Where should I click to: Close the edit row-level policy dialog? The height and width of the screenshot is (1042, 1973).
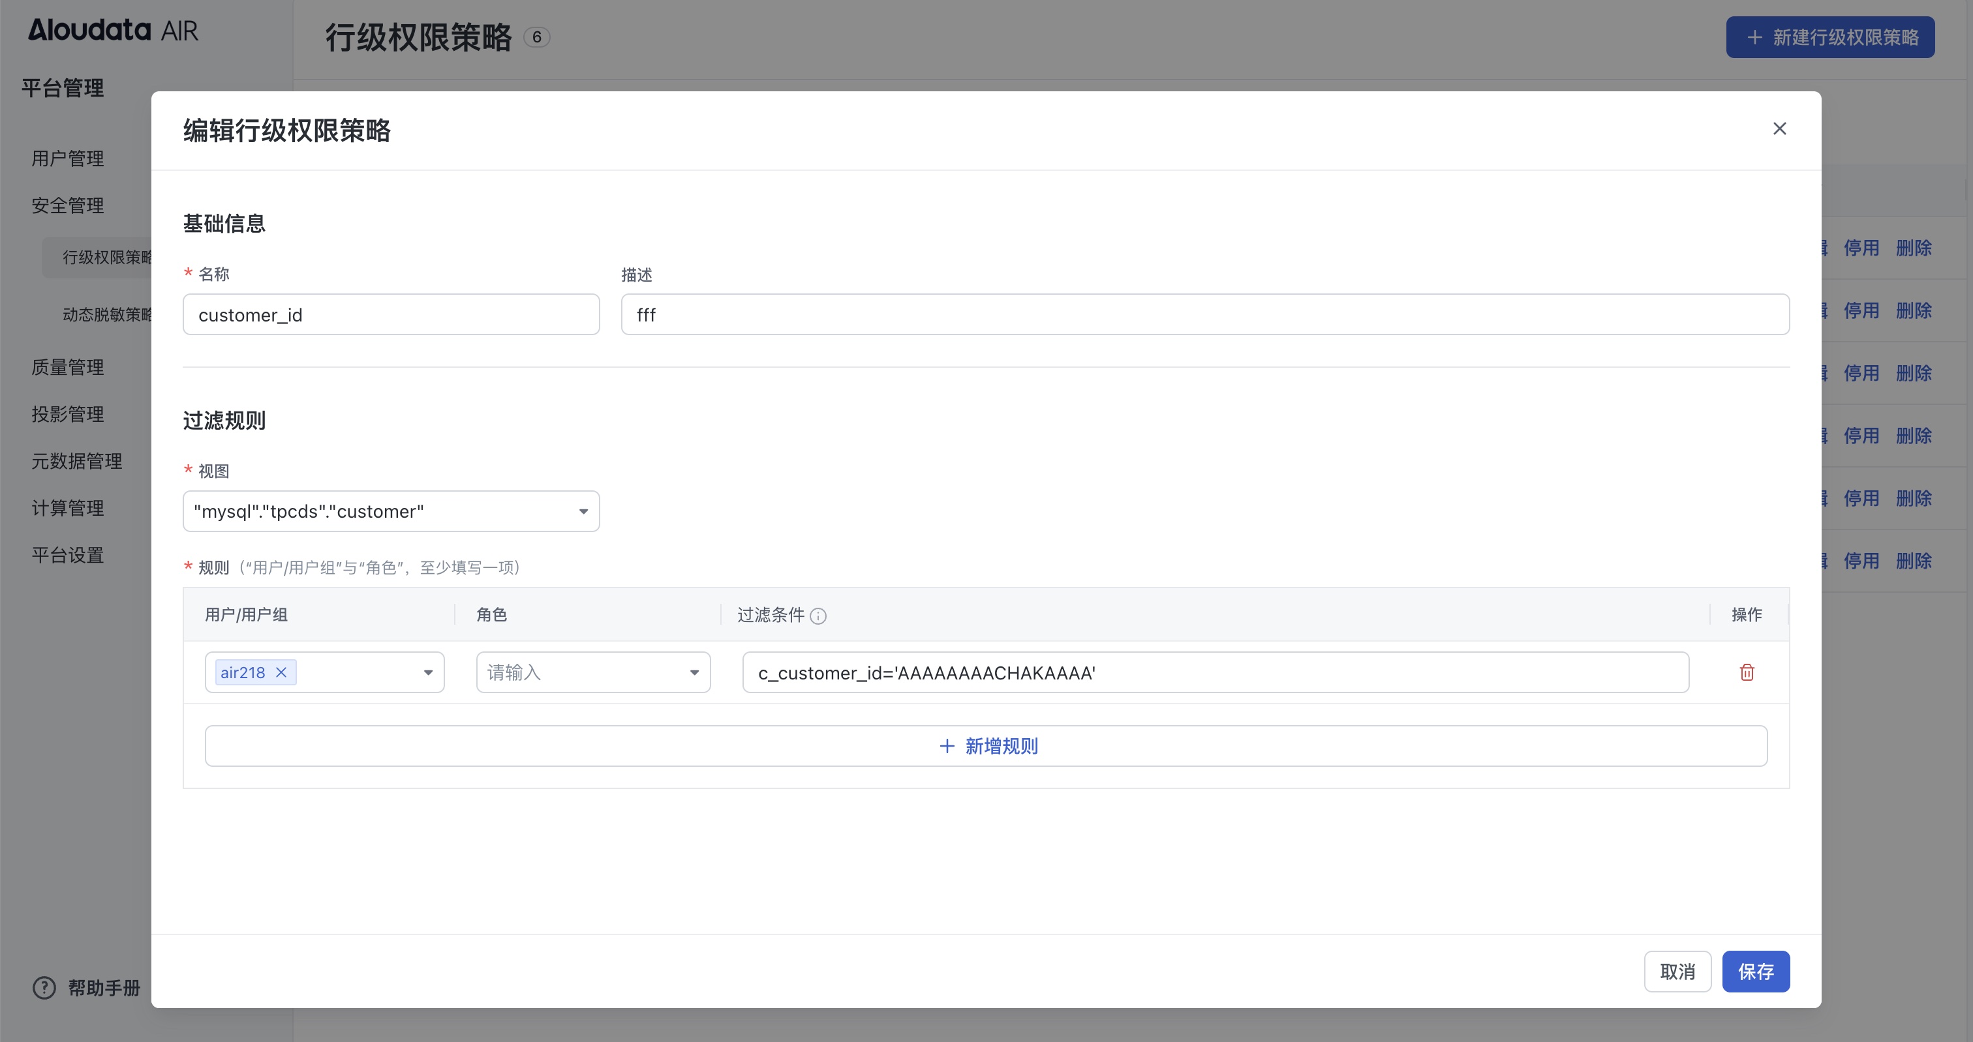pyautogui.click(x=1779, y=128)
